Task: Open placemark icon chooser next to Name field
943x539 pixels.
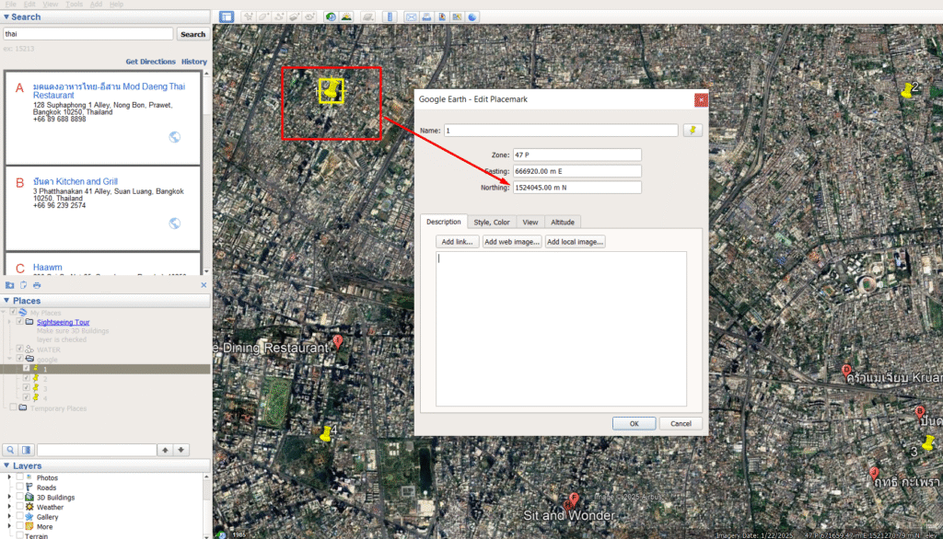Action: click(x=693, y=130)
